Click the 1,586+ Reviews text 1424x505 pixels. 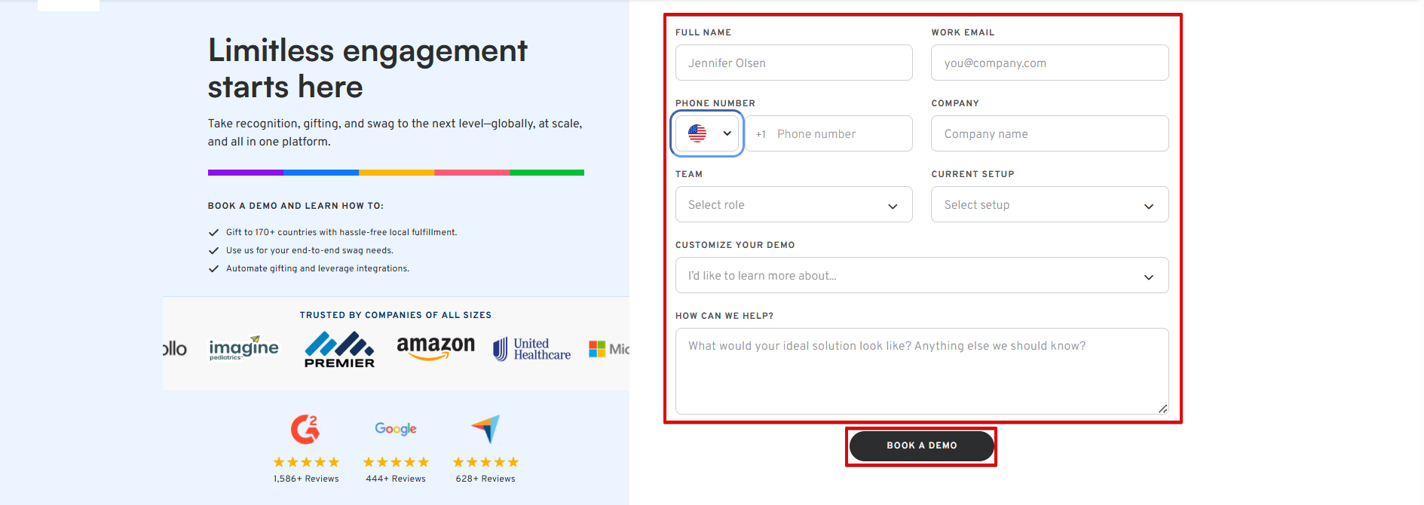click(x=306, y=479)
